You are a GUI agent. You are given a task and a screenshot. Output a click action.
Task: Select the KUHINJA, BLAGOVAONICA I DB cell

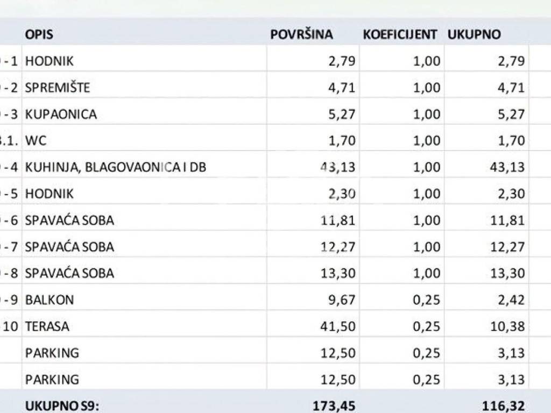coord(116,167)
